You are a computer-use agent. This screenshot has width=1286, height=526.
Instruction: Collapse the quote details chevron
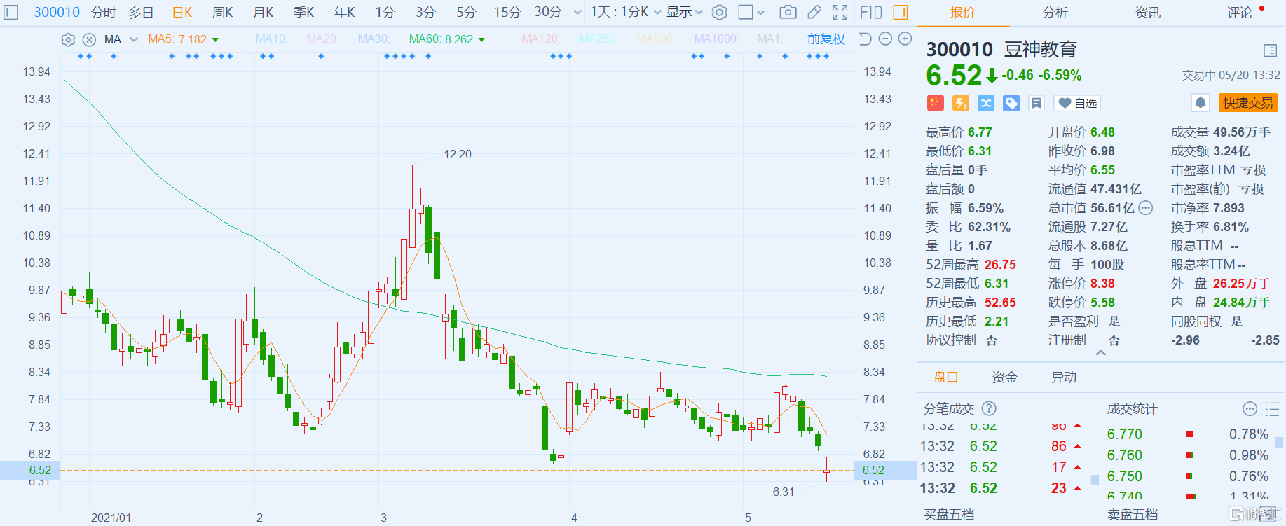click(1101, 353)
